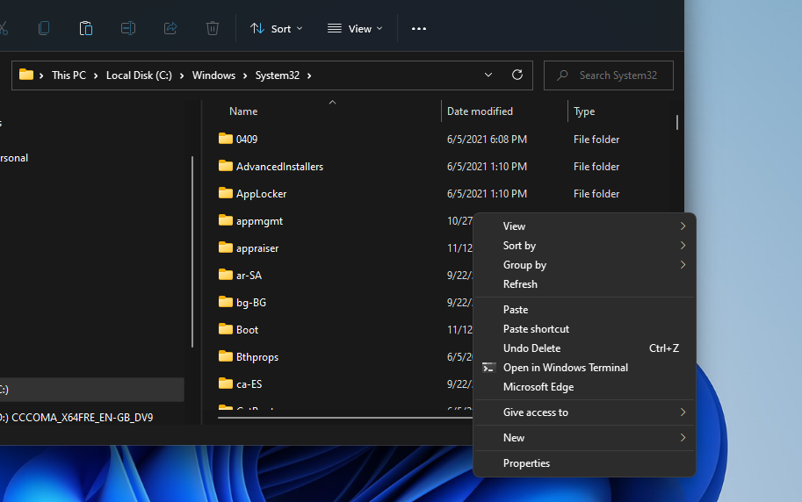Choose Open in Windows Terminal
Viewport: 802px width, 502px height.
565,368
